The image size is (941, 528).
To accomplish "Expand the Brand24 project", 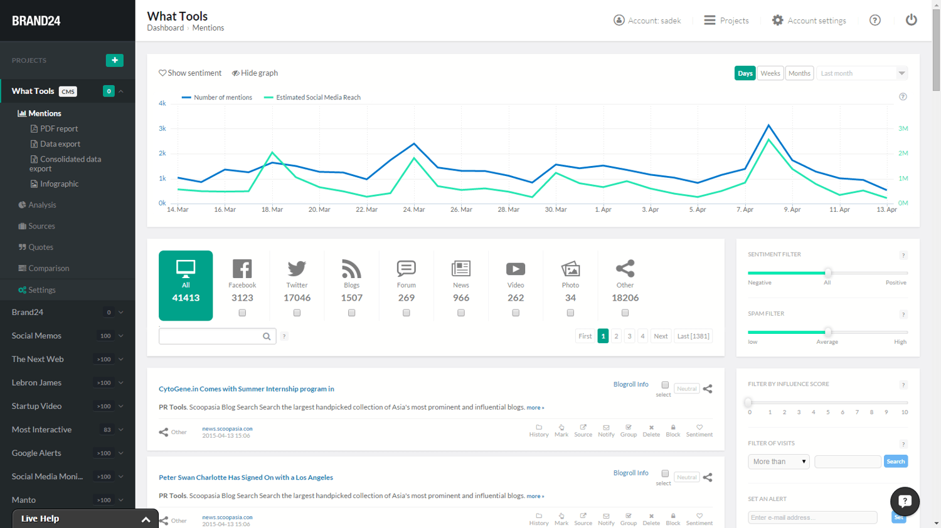I will coord(121,312).
